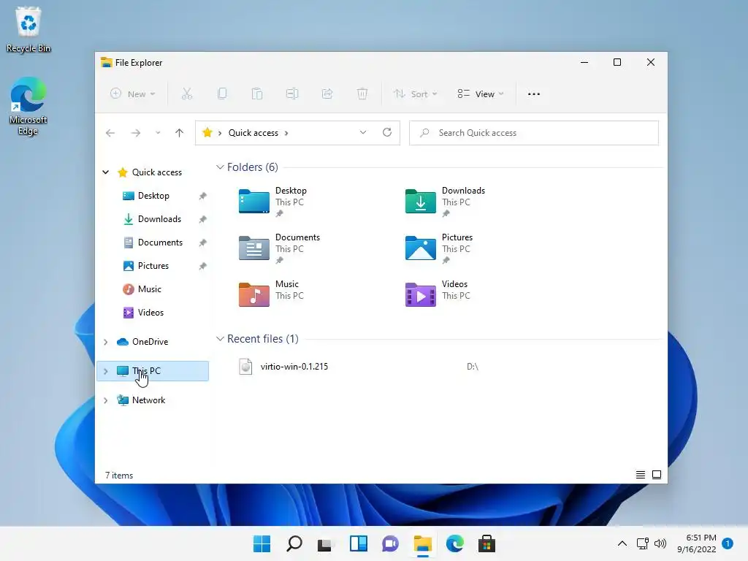Click the Copy icon in toolbar

[x=222, y=94]
